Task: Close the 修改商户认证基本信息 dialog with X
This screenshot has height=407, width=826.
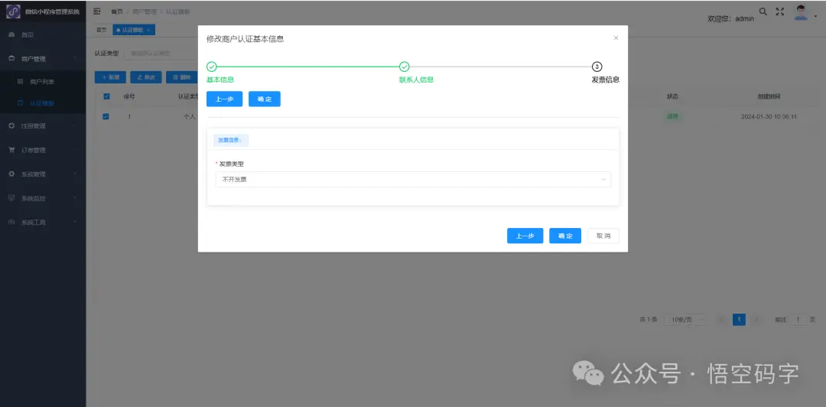Action: coord(616,38)
